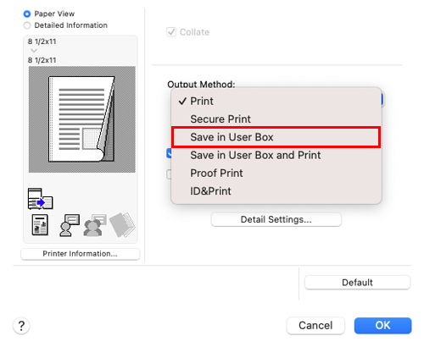Select the Paper View radio button
The height and width of the screenshot is (347, 424).
(x=27, y=14)
